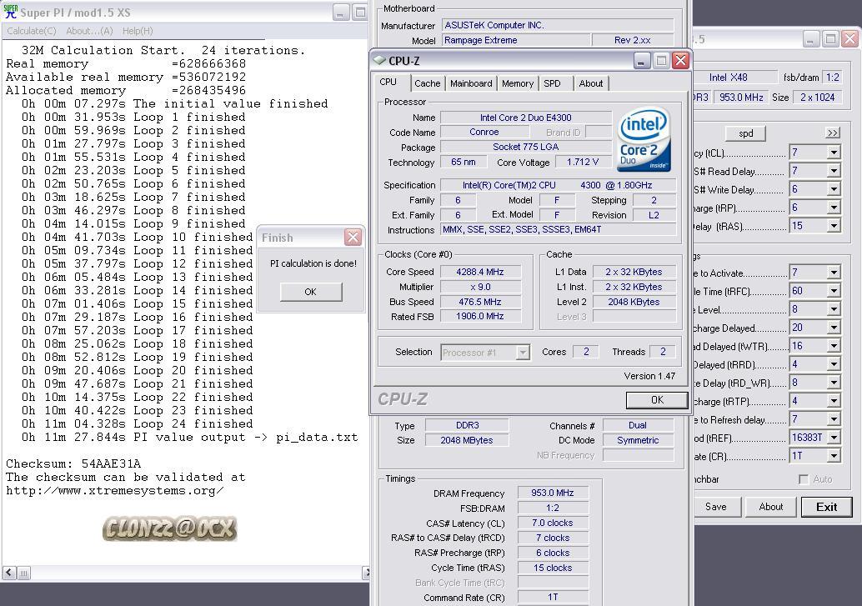Click the Core Speed 4288.4 MHz field
The image size is (862, 606).
click(x=480, y=272)
